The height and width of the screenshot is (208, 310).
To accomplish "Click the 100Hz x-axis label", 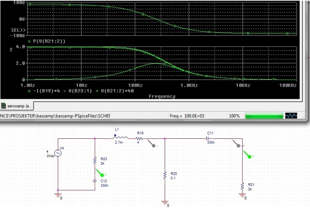I will [135, 85].
